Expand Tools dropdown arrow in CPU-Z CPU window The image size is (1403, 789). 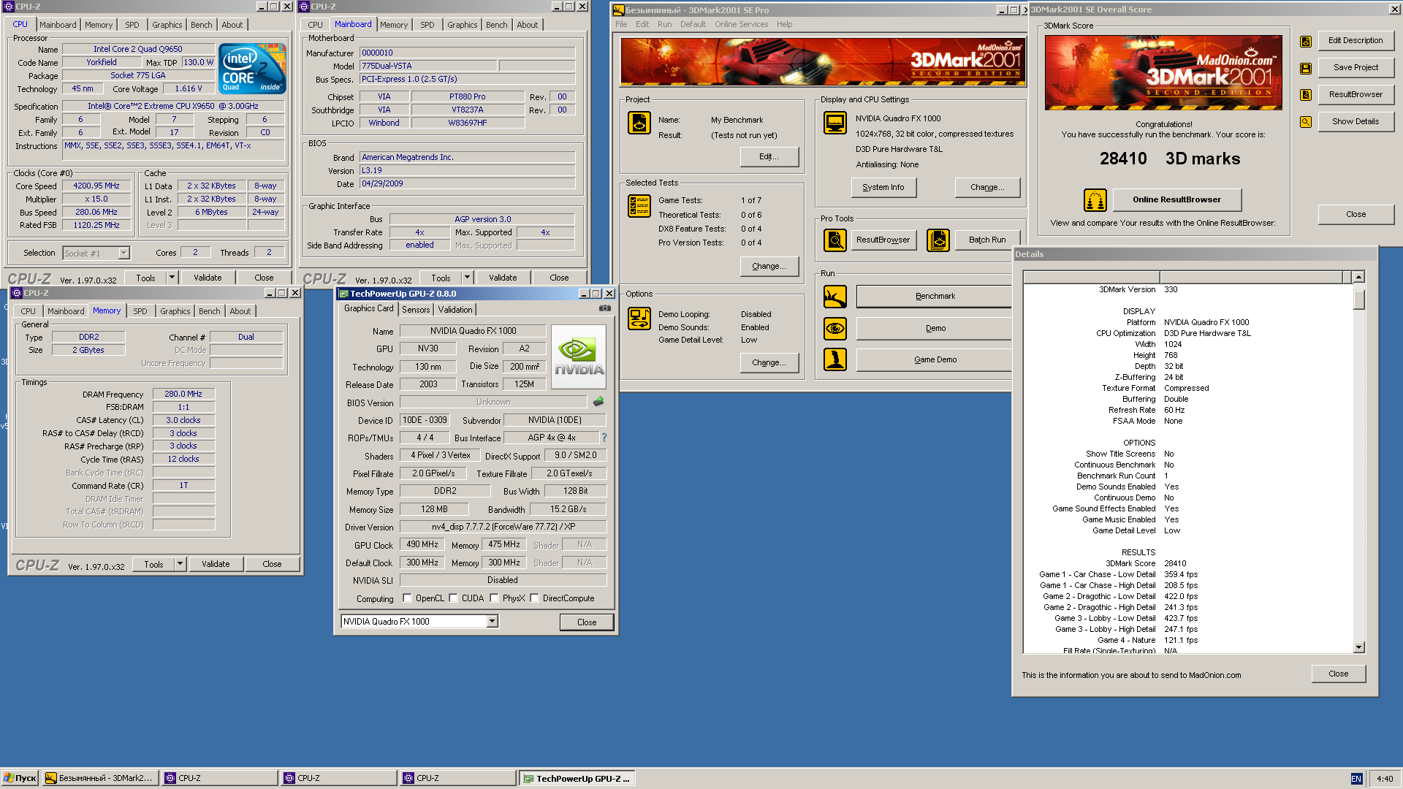(x=172, y=278)
